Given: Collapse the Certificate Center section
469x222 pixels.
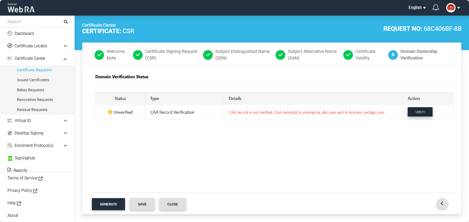Looking at the screenshot, I should click(x=65, y=59).
